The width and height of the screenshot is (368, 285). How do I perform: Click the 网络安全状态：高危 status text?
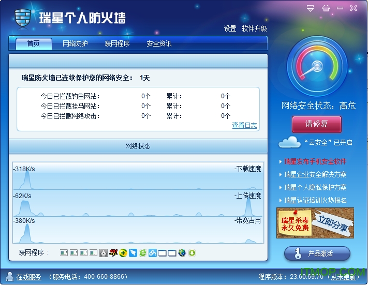tap(318, 106)
